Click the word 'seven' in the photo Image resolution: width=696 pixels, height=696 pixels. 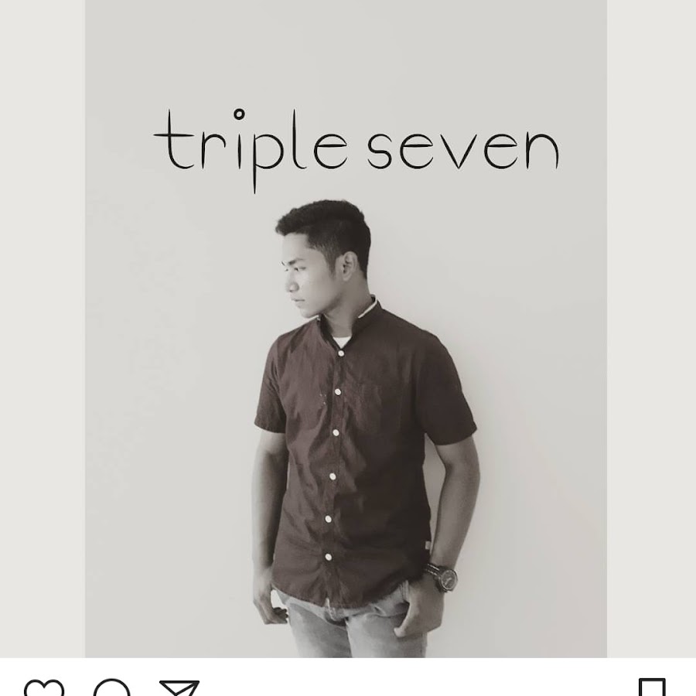click(x=462, y=150)
